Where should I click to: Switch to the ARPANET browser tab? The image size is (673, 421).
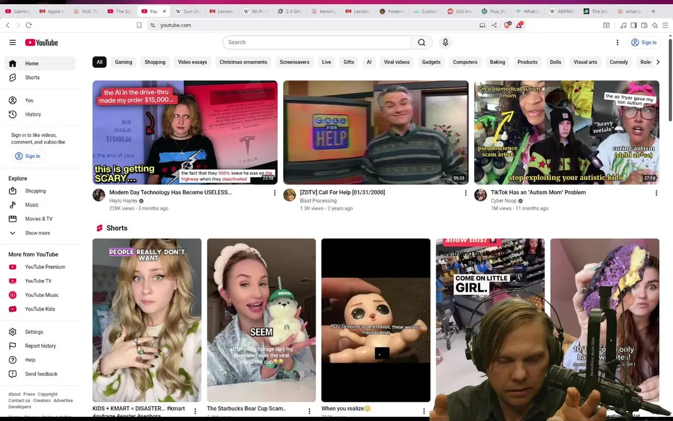(x=562, y=12)
